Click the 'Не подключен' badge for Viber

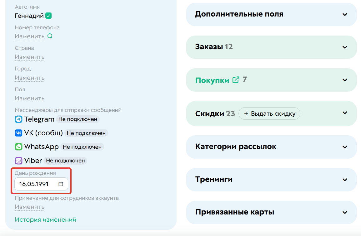click(66, 161)
